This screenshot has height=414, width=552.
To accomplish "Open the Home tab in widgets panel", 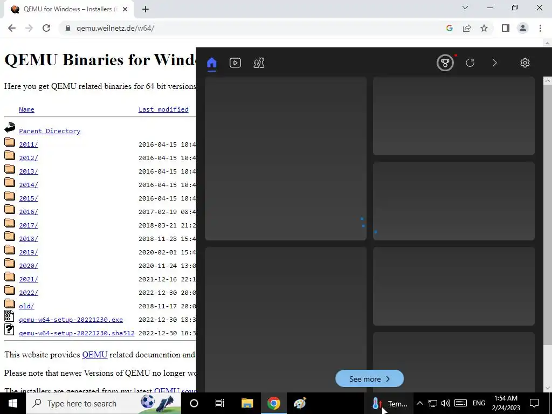I will (211, 63).
